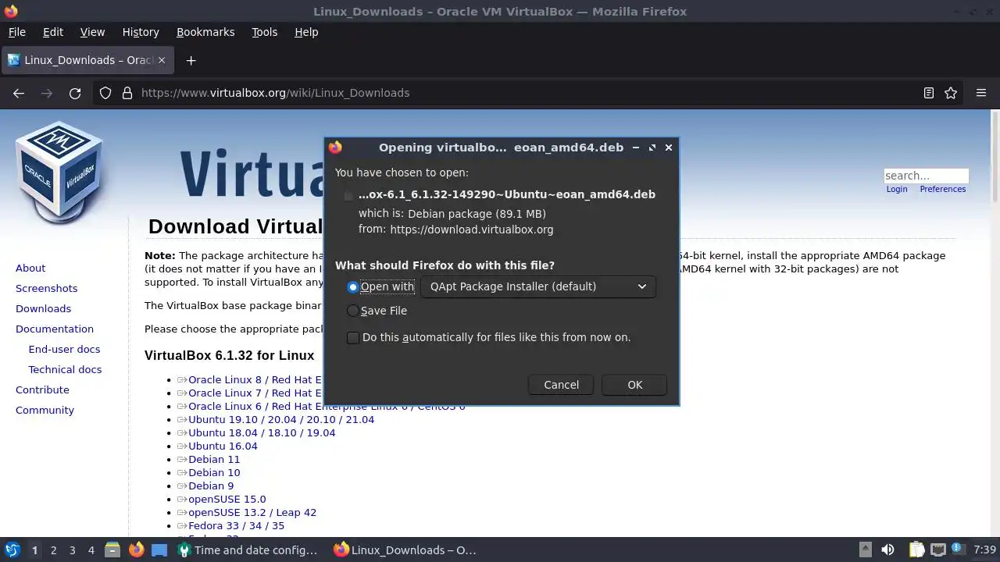1000x562 pixels.
Task: Close the Linux_Downloads tab
Action: [162, 60]
